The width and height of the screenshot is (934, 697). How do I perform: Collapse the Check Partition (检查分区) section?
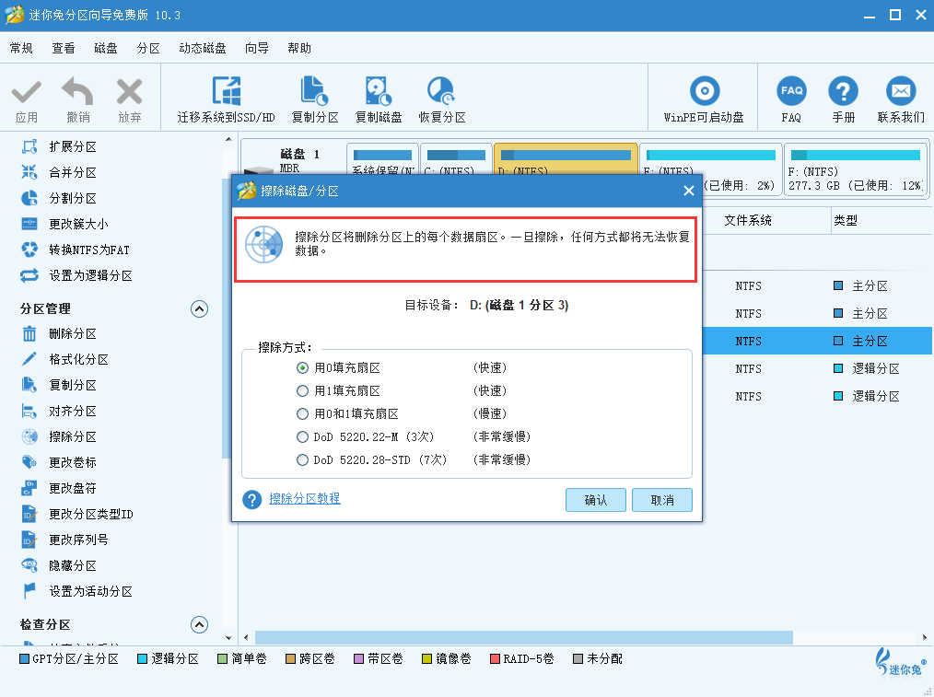coord(199,624)
